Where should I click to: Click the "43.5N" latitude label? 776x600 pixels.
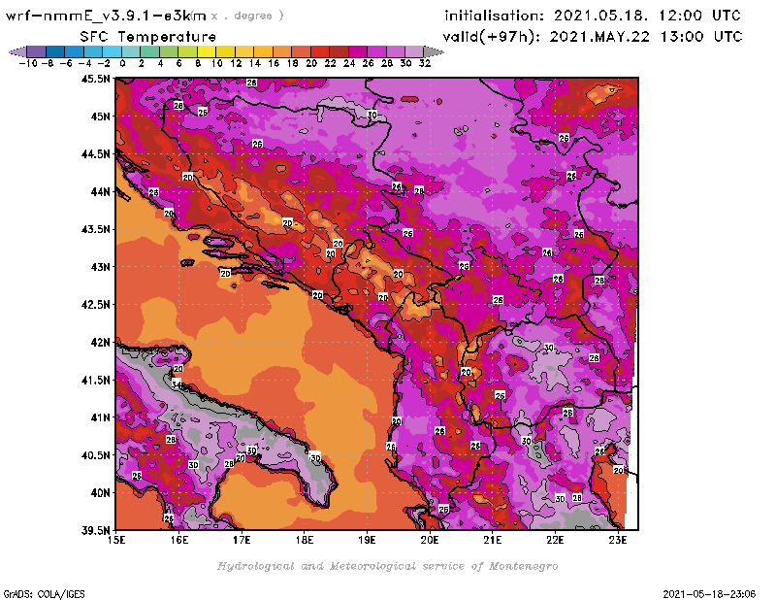(95, 229)
